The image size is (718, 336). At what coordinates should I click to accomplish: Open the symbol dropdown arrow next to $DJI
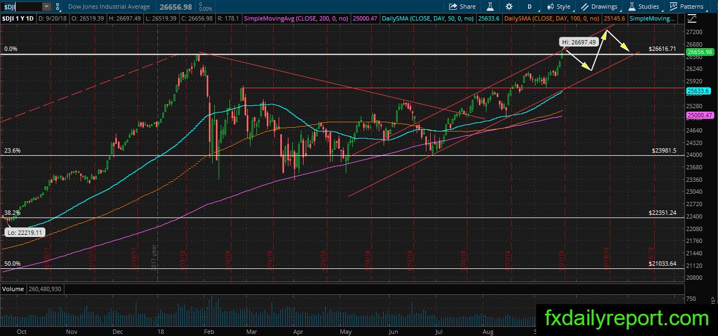click(x=47, y=6)
